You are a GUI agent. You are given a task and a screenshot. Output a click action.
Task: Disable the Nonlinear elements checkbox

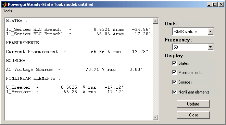[174, 92]
